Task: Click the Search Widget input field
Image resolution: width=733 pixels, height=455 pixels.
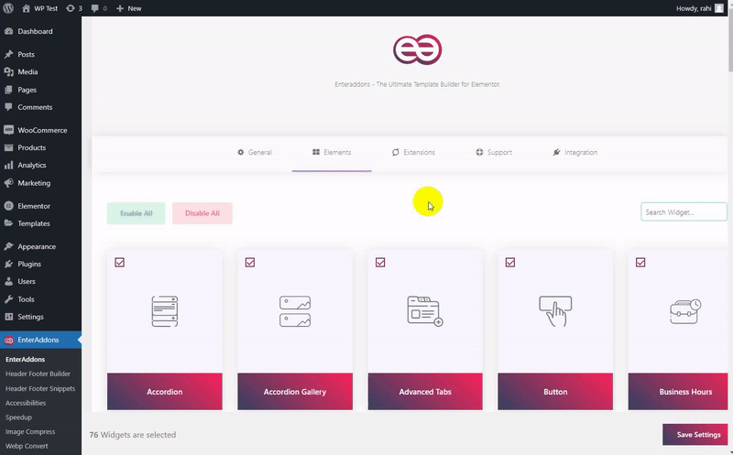Action: [683, 212]
